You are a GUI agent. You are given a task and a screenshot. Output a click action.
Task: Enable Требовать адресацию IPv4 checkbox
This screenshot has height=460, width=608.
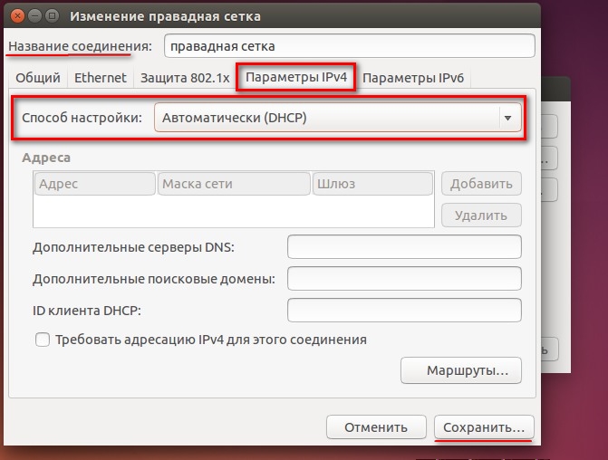pyautogui.click(x=43, y=340)
